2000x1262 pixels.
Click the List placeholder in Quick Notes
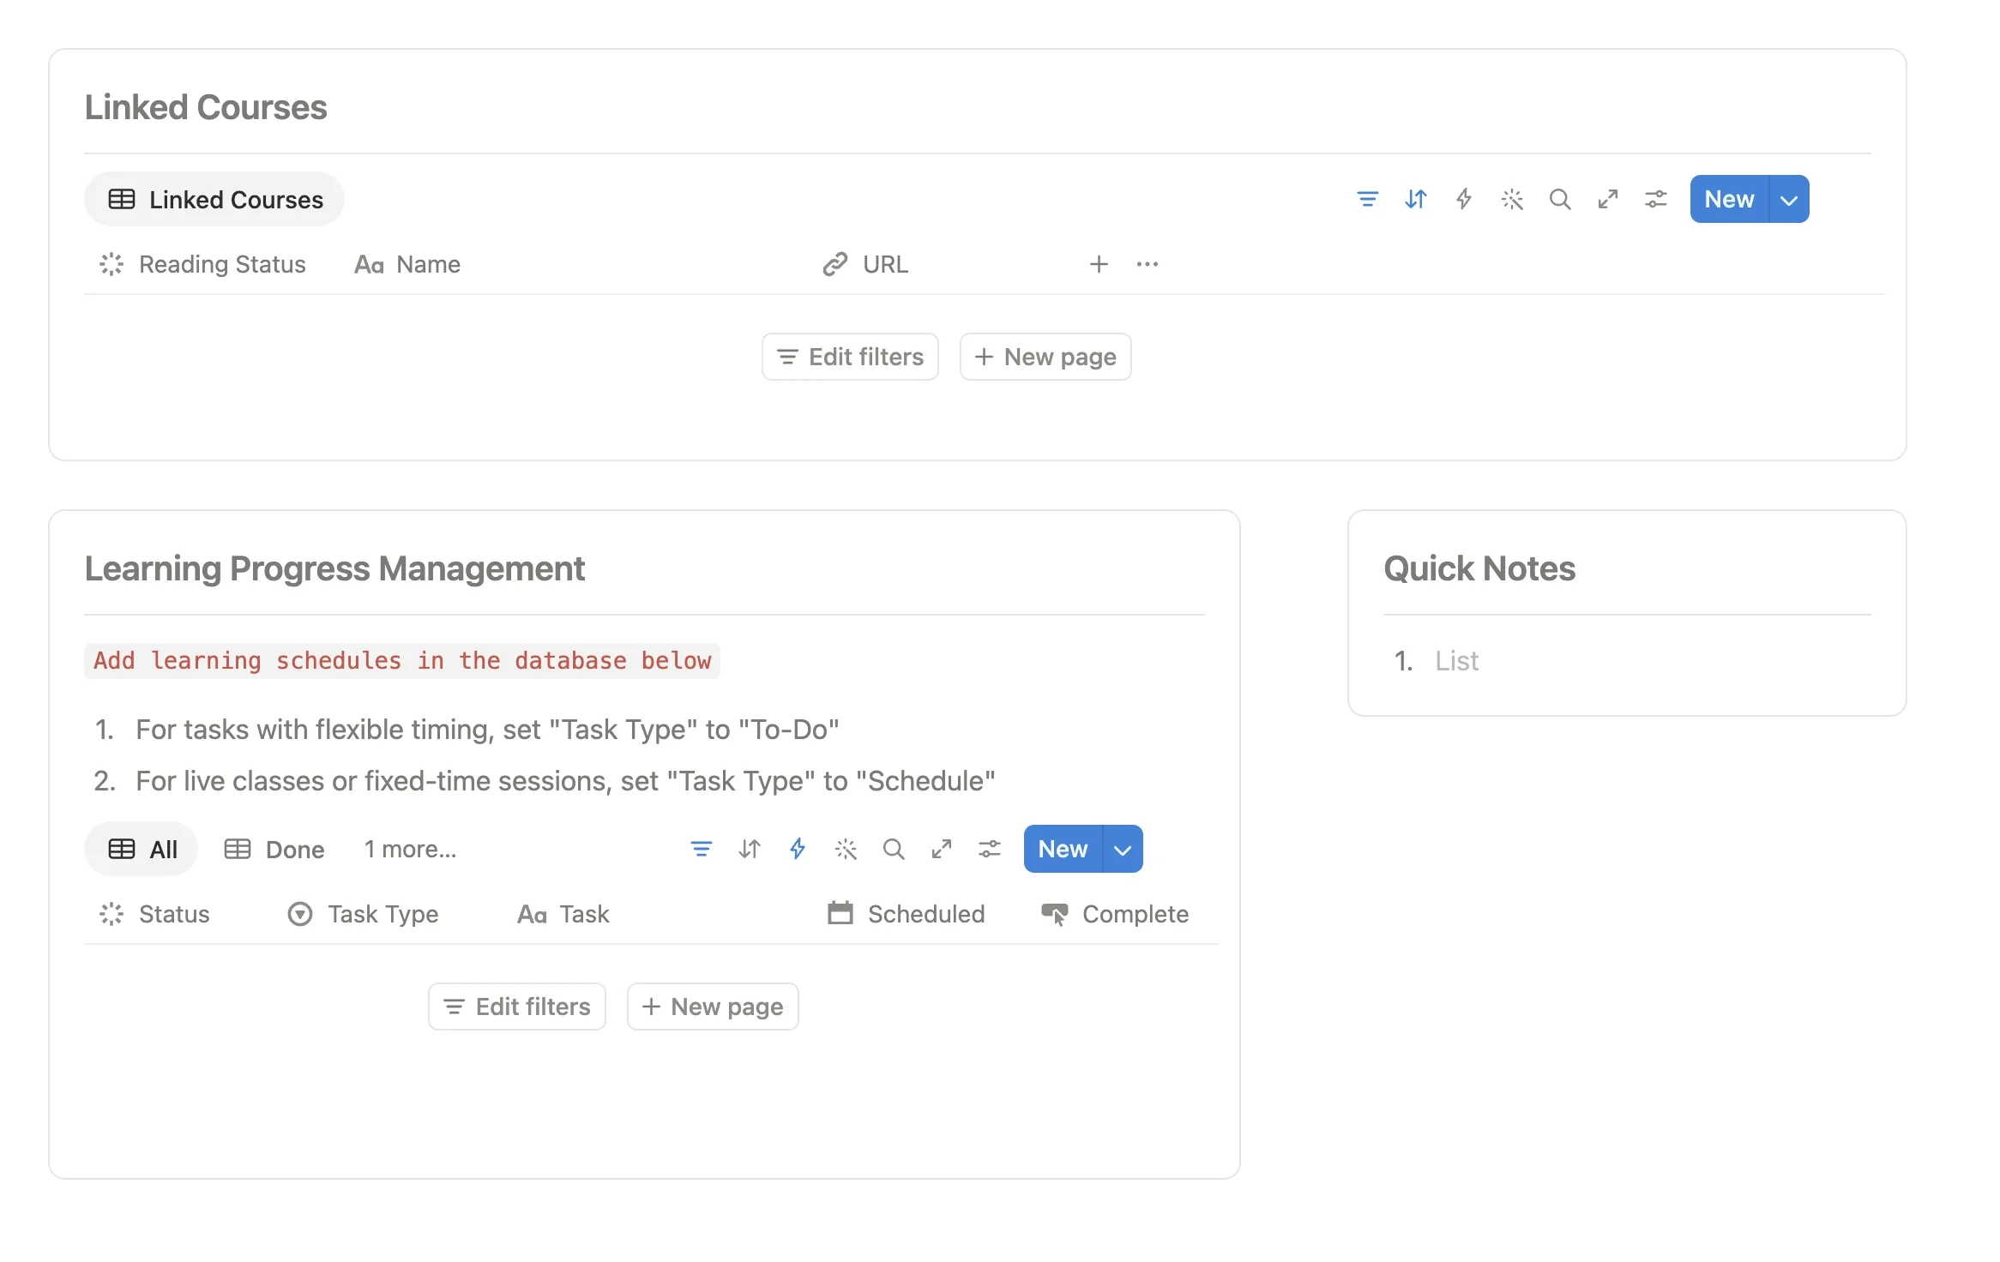tap(1456, 661)
